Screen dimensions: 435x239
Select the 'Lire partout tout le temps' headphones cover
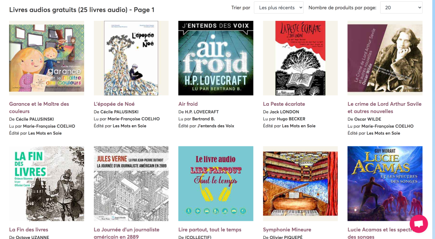[x=216, y=184]
